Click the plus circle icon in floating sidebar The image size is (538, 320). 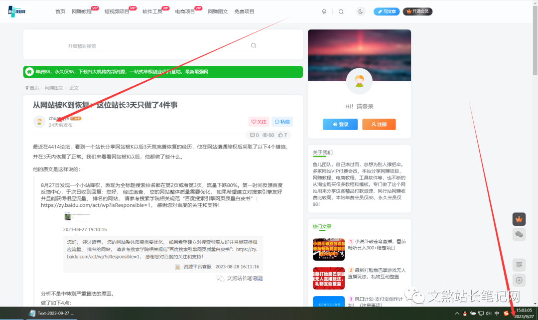click(519, 280)
